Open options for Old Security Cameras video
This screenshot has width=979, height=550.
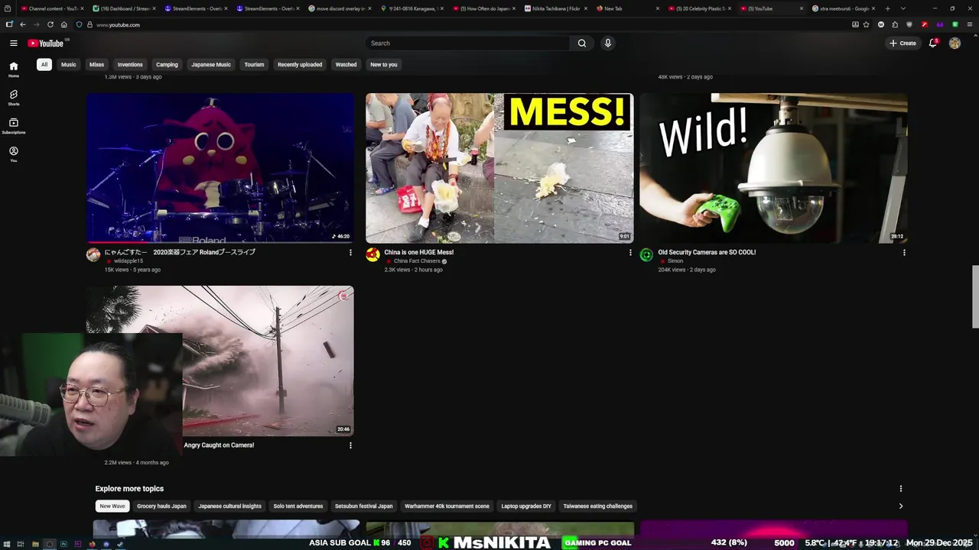[x=904, y=252]
